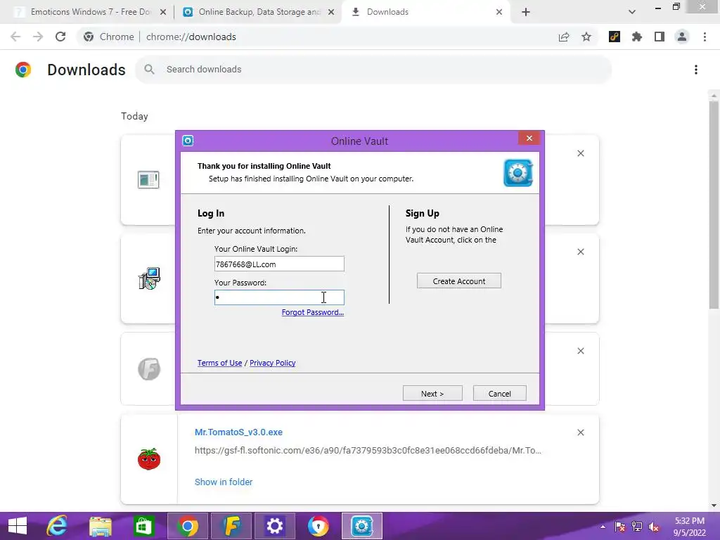Viewport: 720px width, 540px height.
Task: Open the Mr.TomatoS_v3.0.exe file link
Action: pos(238,432)
